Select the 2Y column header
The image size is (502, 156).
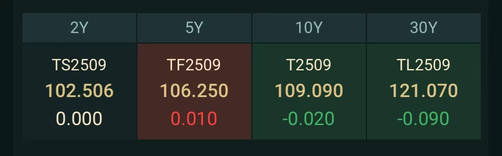click(x=79, y=28)
